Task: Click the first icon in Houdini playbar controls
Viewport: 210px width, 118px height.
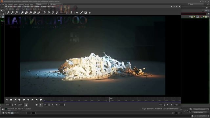Action: pos(4,113)
